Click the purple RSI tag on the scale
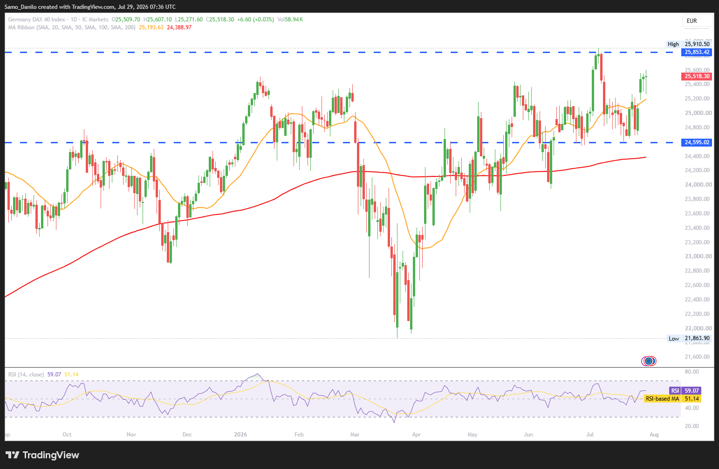This screenshot has height=469, width=719. tap(675, 391)
